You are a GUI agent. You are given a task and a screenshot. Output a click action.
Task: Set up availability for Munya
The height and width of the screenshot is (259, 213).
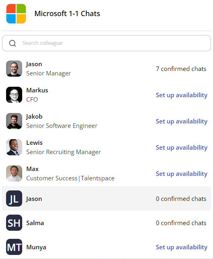coord(182,247)
